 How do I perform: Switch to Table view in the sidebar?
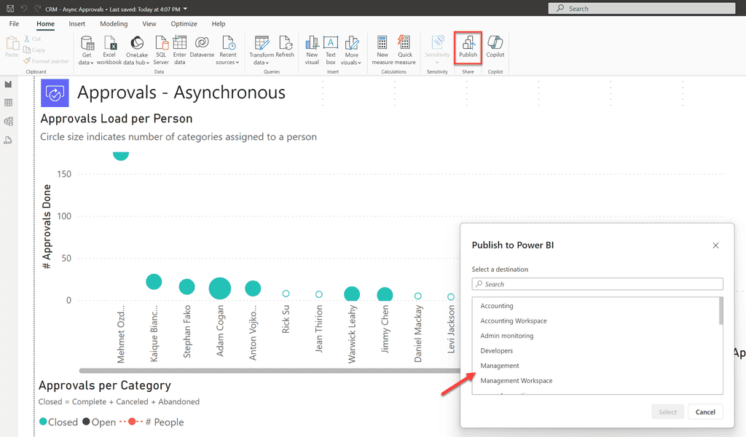[10, 103]
